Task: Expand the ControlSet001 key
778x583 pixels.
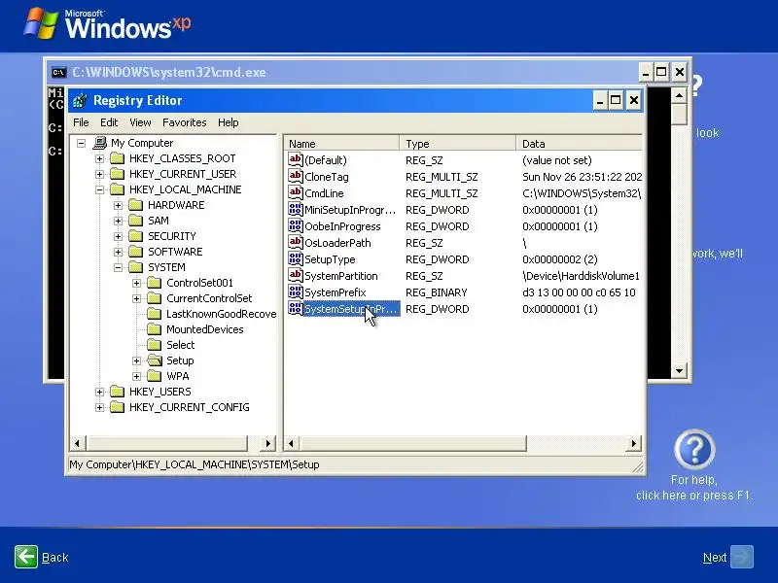Action: tap(136, 283)
